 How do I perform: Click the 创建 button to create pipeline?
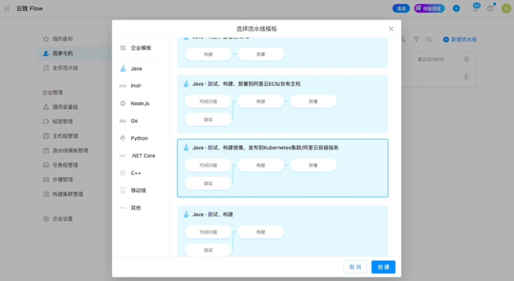tap(383, 267)
